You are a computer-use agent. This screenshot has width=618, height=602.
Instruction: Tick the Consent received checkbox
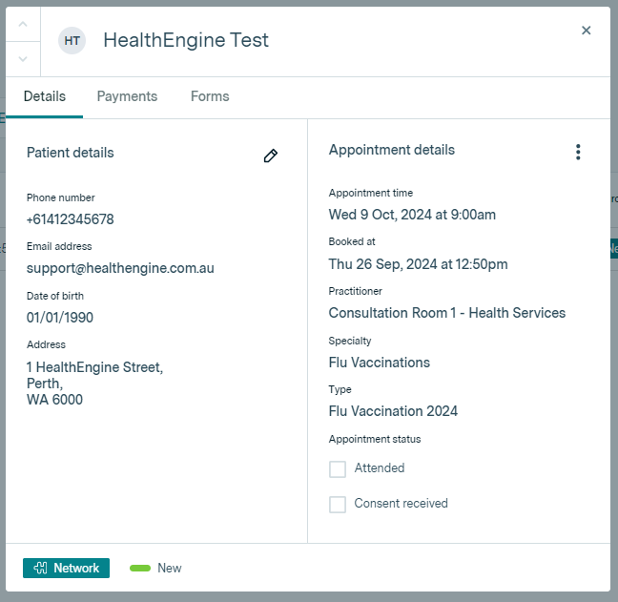coord(338,505)
